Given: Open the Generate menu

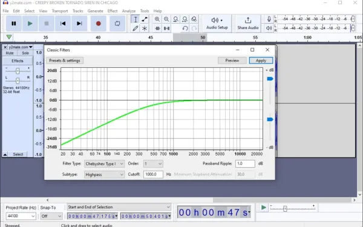Looking at the screenshot, I should click(x=95, y=11).
